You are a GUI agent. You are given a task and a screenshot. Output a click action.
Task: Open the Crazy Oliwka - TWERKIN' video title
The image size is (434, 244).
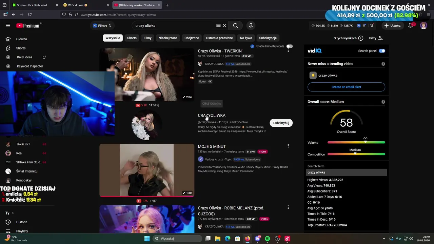(220, 51)
